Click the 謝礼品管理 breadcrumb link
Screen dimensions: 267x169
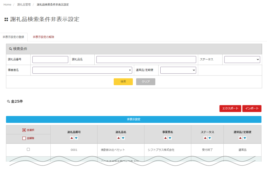coord(24,5)
